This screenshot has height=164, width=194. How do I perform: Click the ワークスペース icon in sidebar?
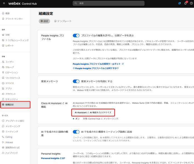tap(3, 78)
